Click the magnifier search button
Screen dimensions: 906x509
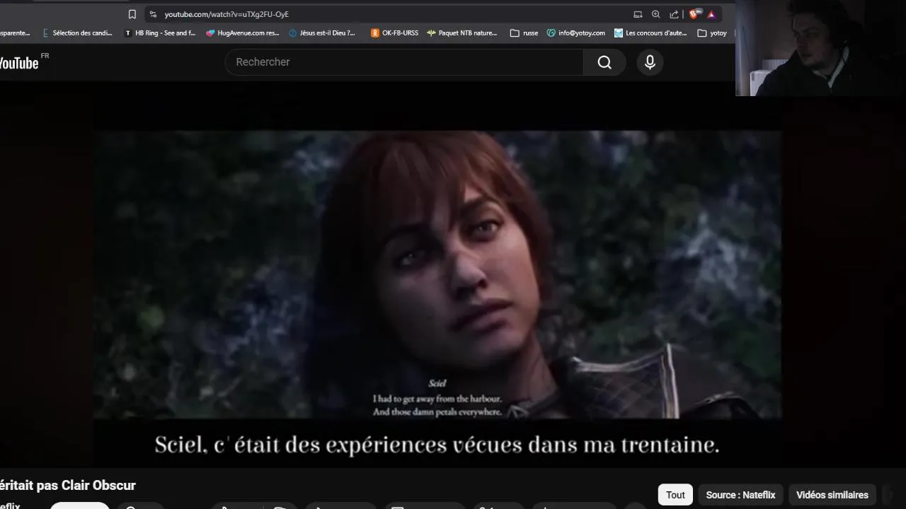point(604,62)
